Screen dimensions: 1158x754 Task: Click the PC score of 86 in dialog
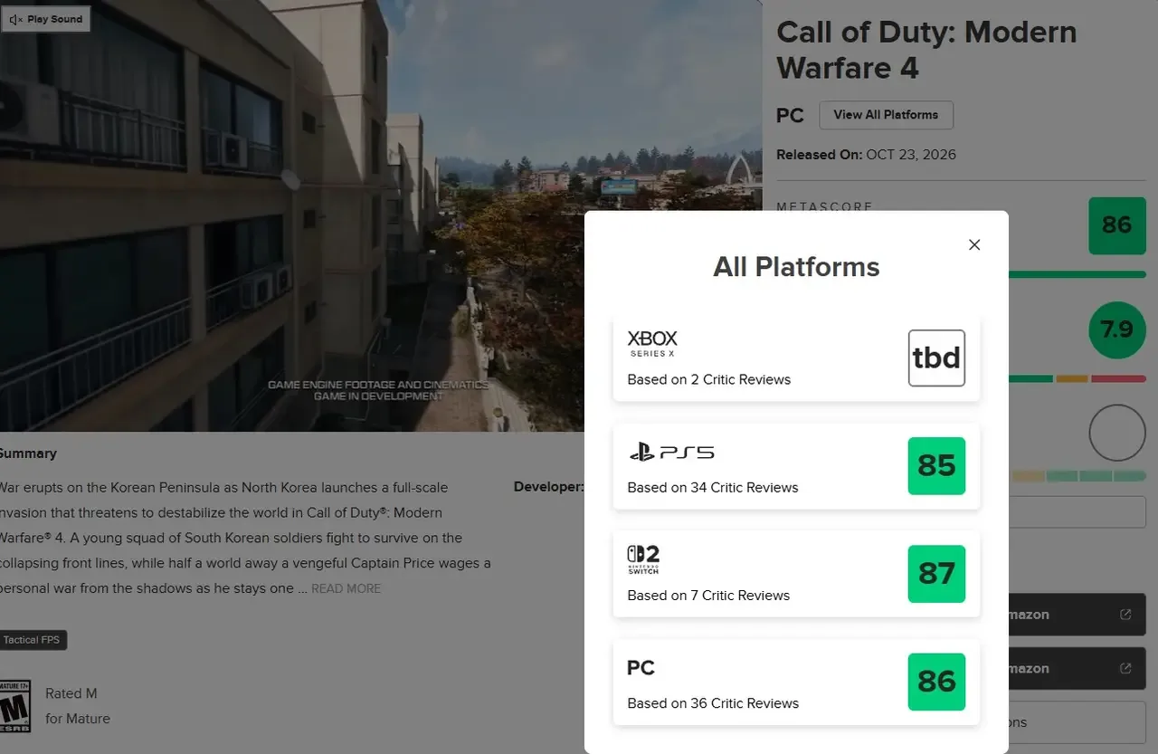click(936, 682)
